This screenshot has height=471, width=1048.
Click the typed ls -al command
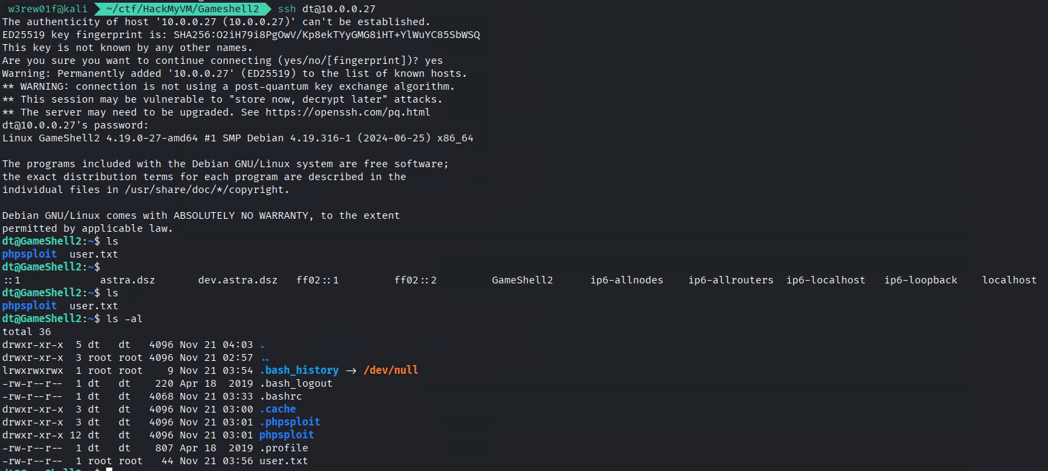(x=125, y=319)
